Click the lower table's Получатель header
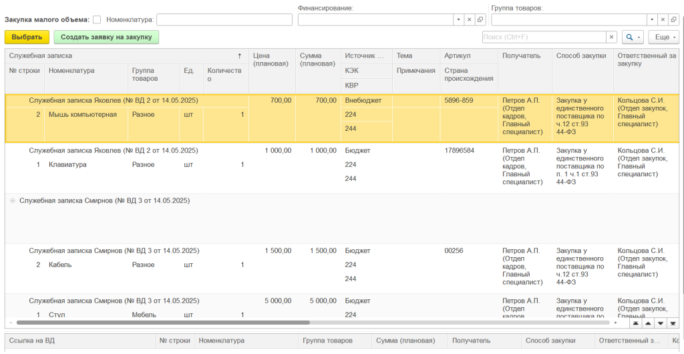Screen dimensions: 684x354 485,341
